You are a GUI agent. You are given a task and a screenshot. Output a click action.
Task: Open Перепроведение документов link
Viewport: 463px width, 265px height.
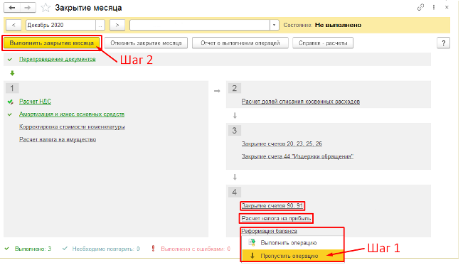(58, 59)
